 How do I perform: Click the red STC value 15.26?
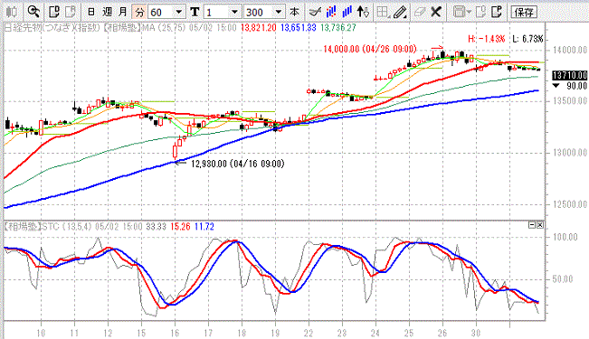180,227
